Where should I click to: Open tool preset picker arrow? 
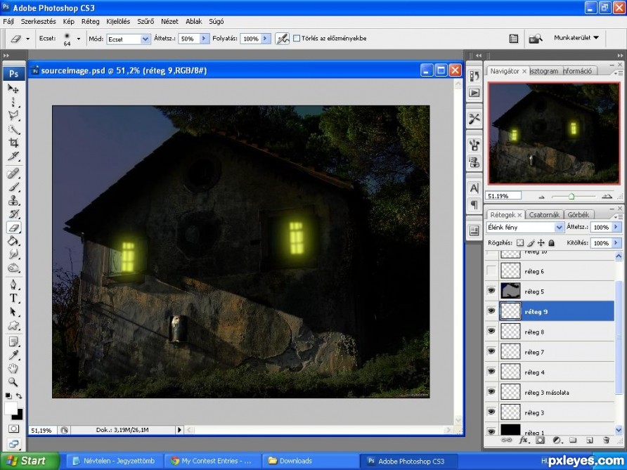click(x=27, y=39)
